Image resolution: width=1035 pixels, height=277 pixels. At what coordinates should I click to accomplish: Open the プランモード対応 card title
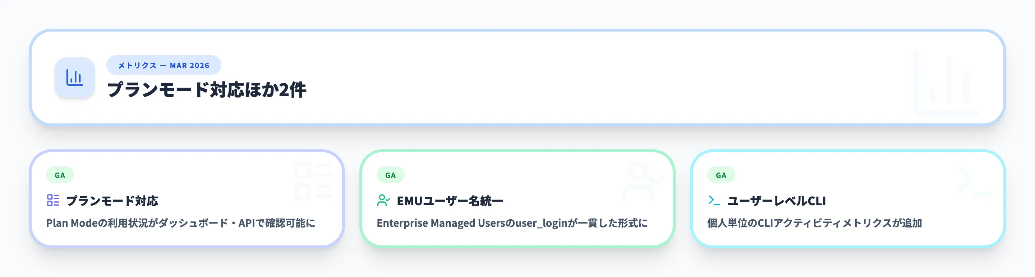tap(112, 201)
